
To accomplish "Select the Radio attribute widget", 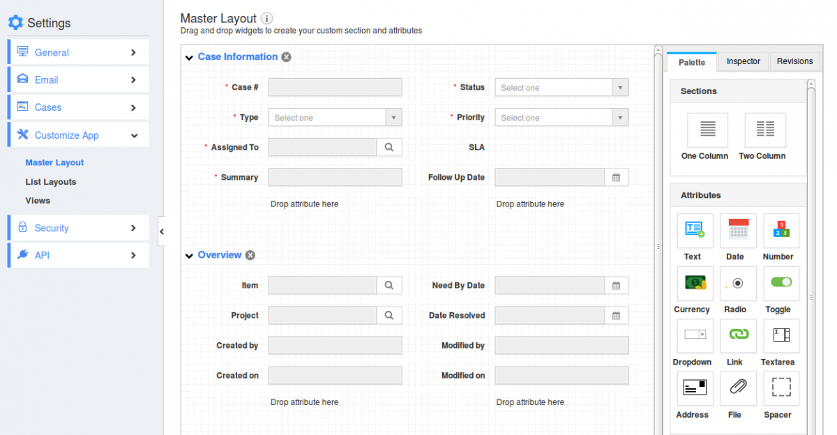I will 738,283.
